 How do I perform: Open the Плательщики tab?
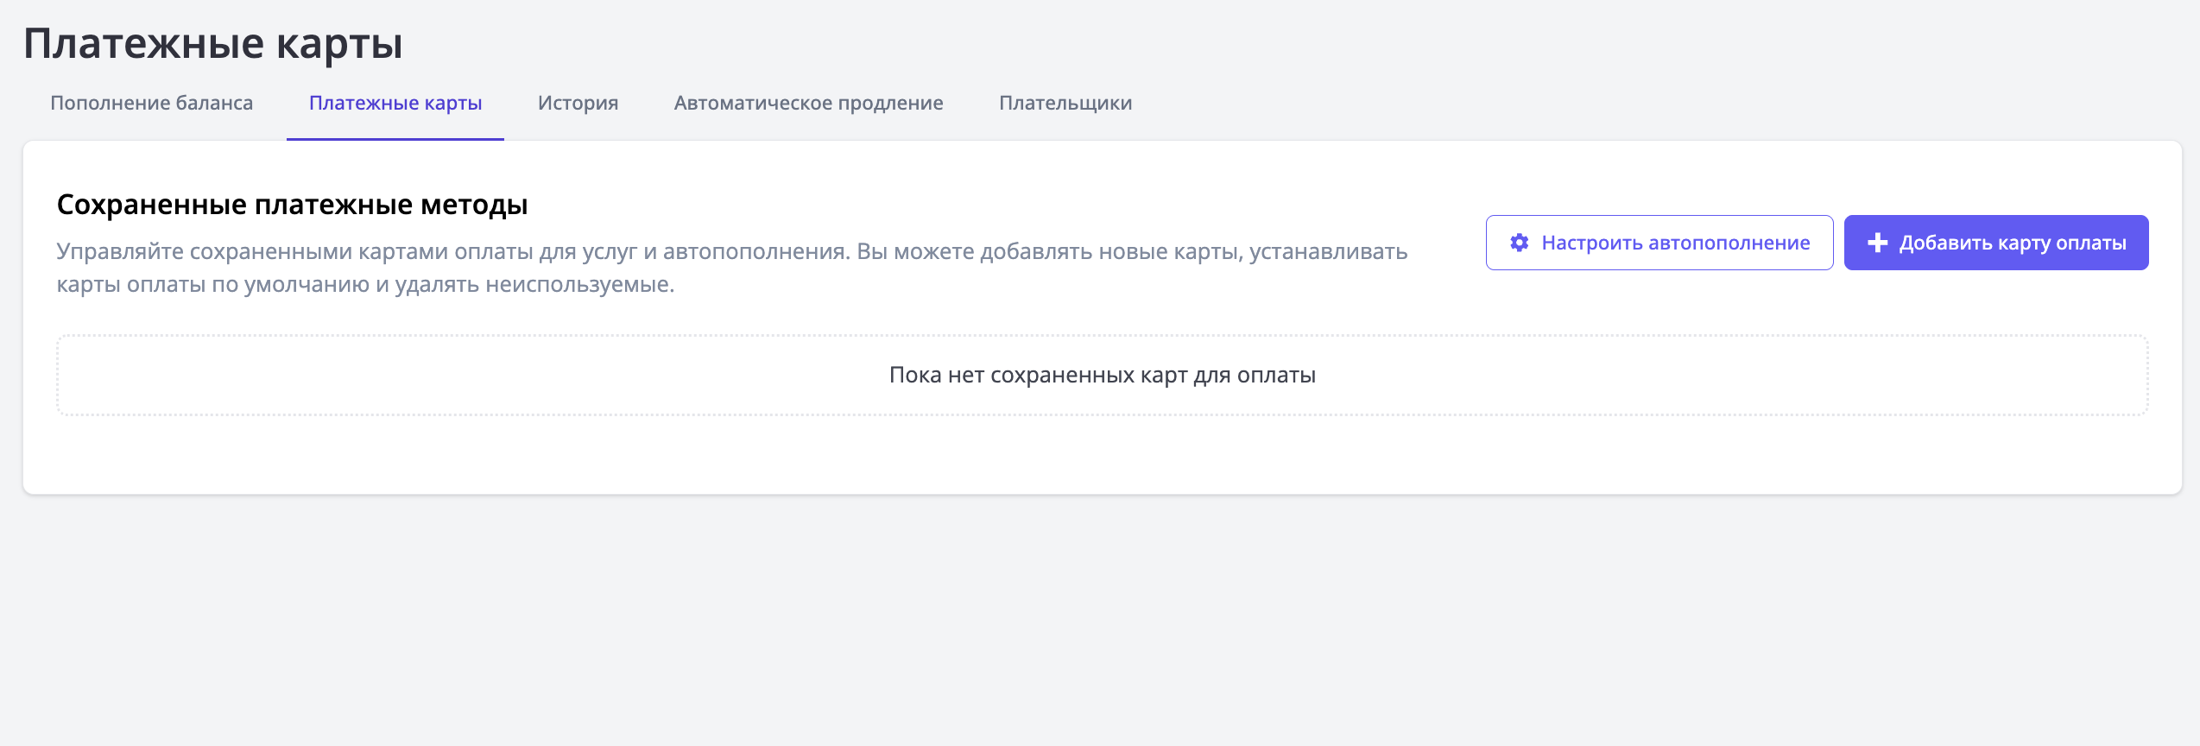pos(1065,103)
